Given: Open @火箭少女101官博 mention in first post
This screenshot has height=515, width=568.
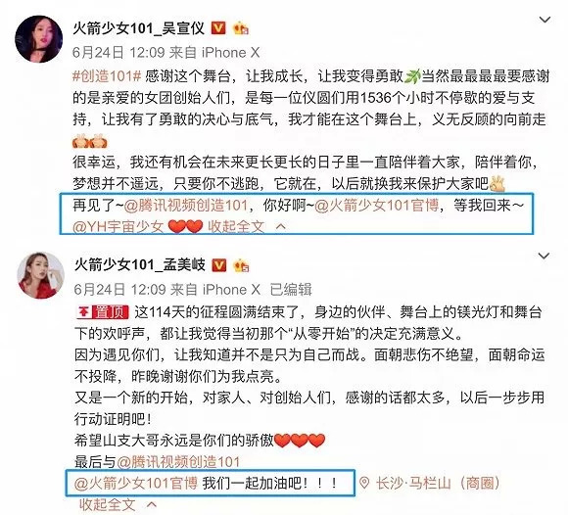Looking at the screenshot, I should (x=377, y=206).
